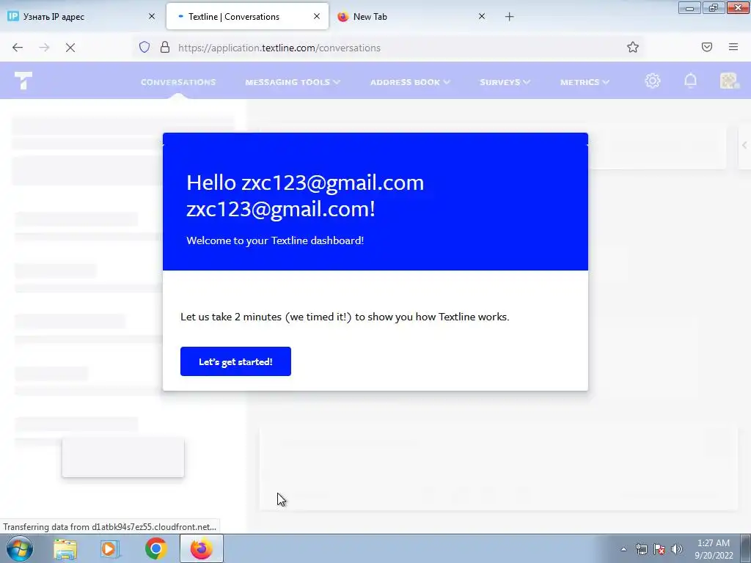This screenshot has width=751, height=563.
Task: Click the Hello zxc123@gmail.com heading
Action: click(x=305, y=196)
